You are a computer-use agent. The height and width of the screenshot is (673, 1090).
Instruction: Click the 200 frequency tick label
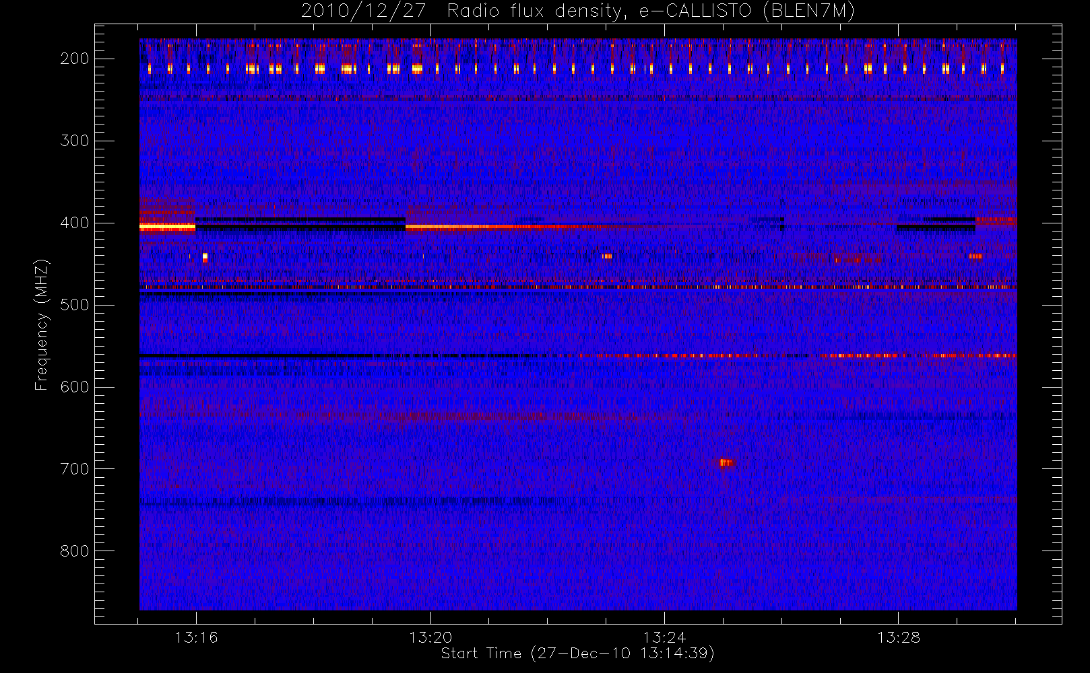point(74,59)
